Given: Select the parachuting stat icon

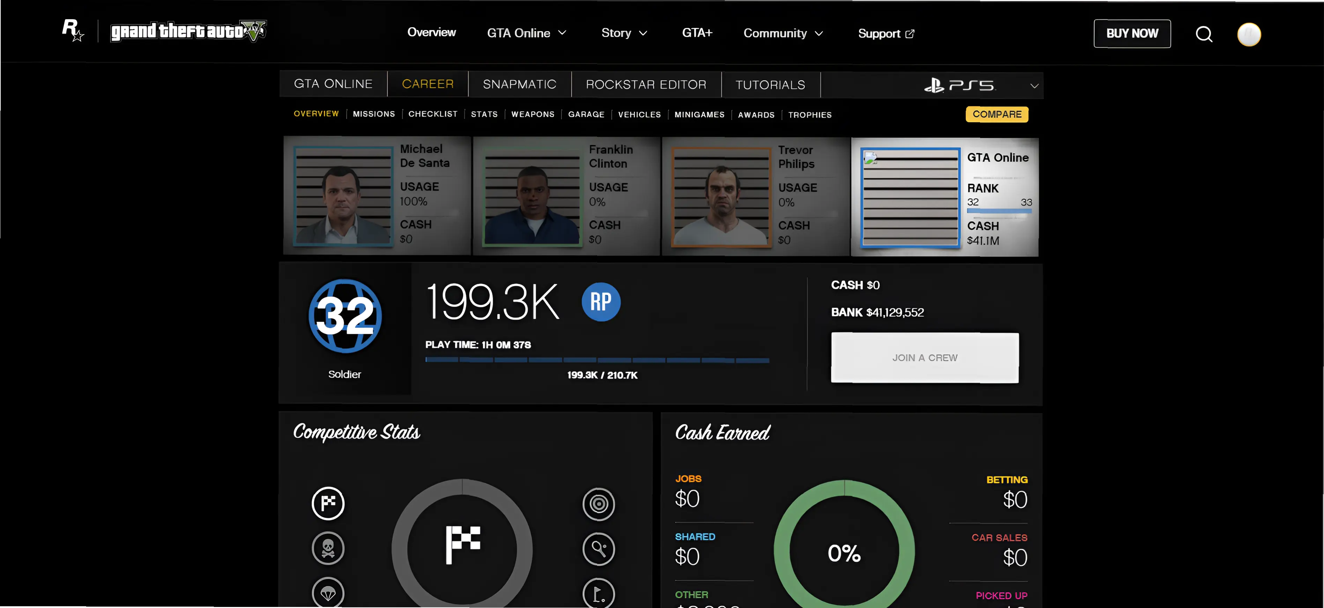Looking at the screenshot, I should 328,593.
